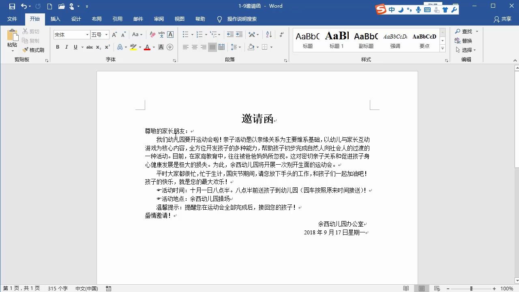This screenshot has width=519, height=292.
Task: Align the paragraph text left
Action: click(x=186, y=47)
